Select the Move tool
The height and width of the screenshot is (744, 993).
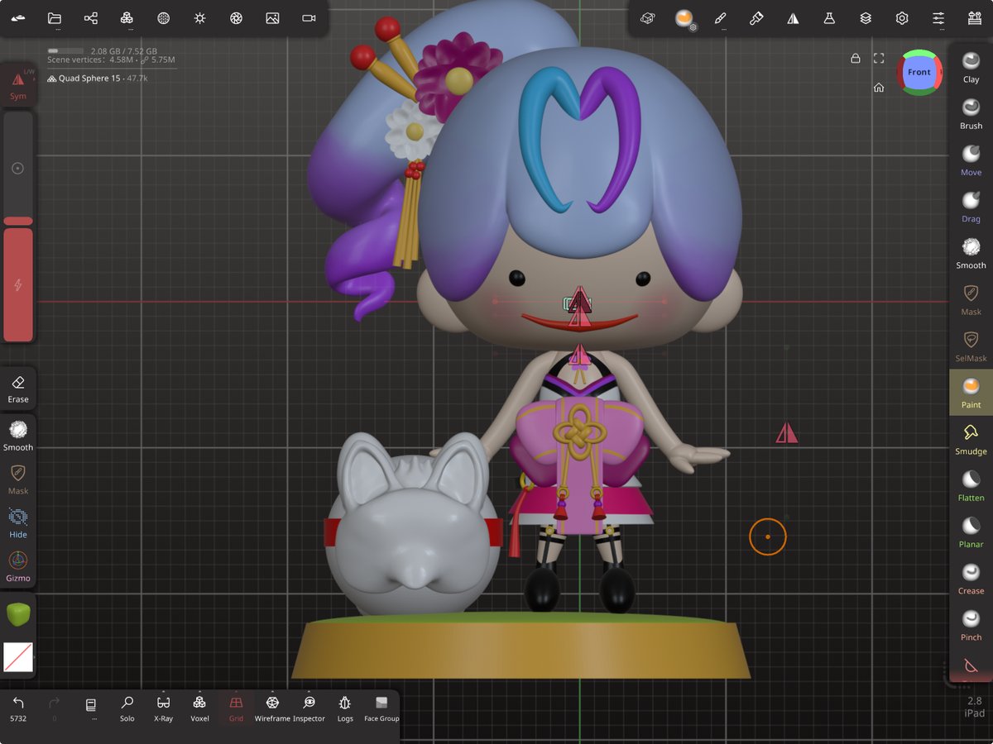coord(971,160)
